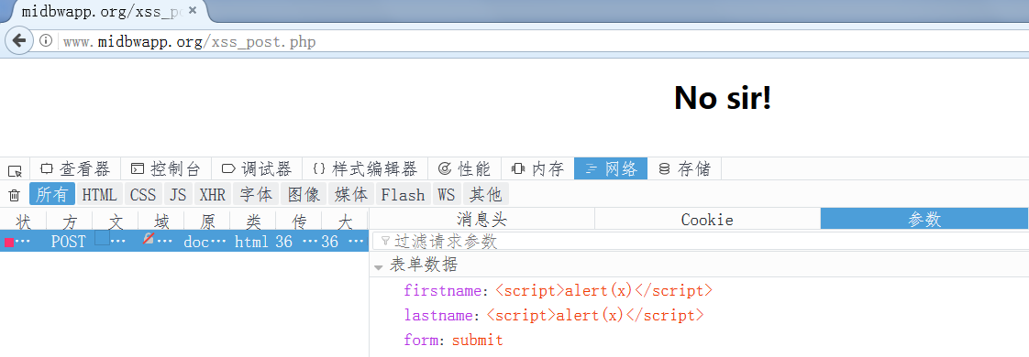Sort by the 原 cause column header
This screenshot has width=1029, height=357.
click(207, 220)
